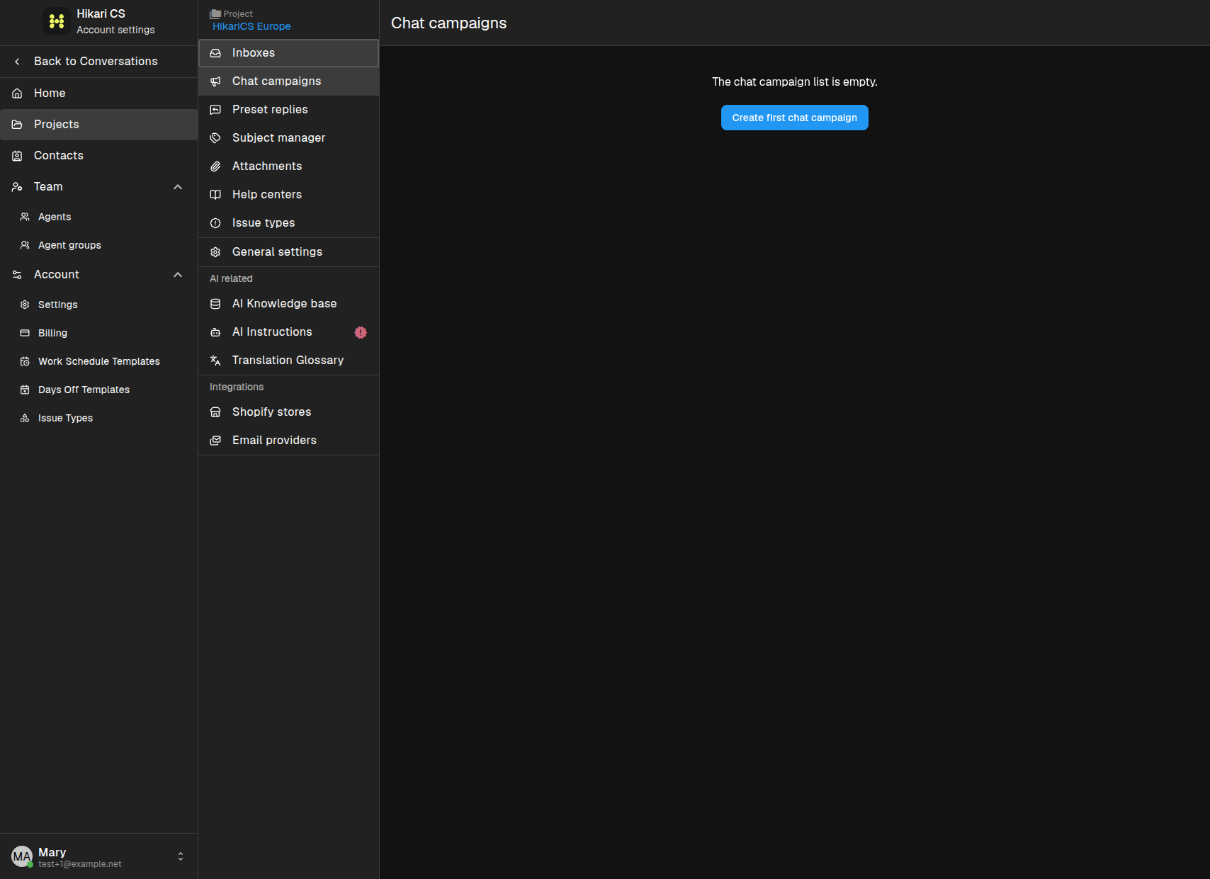The height and width of the screenshot is (879, 1210).
Task: Click the Team people icon
Action: pos(17,187)
